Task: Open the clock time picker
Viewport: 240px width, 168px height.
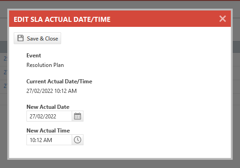Action: (x=78, y=140)
